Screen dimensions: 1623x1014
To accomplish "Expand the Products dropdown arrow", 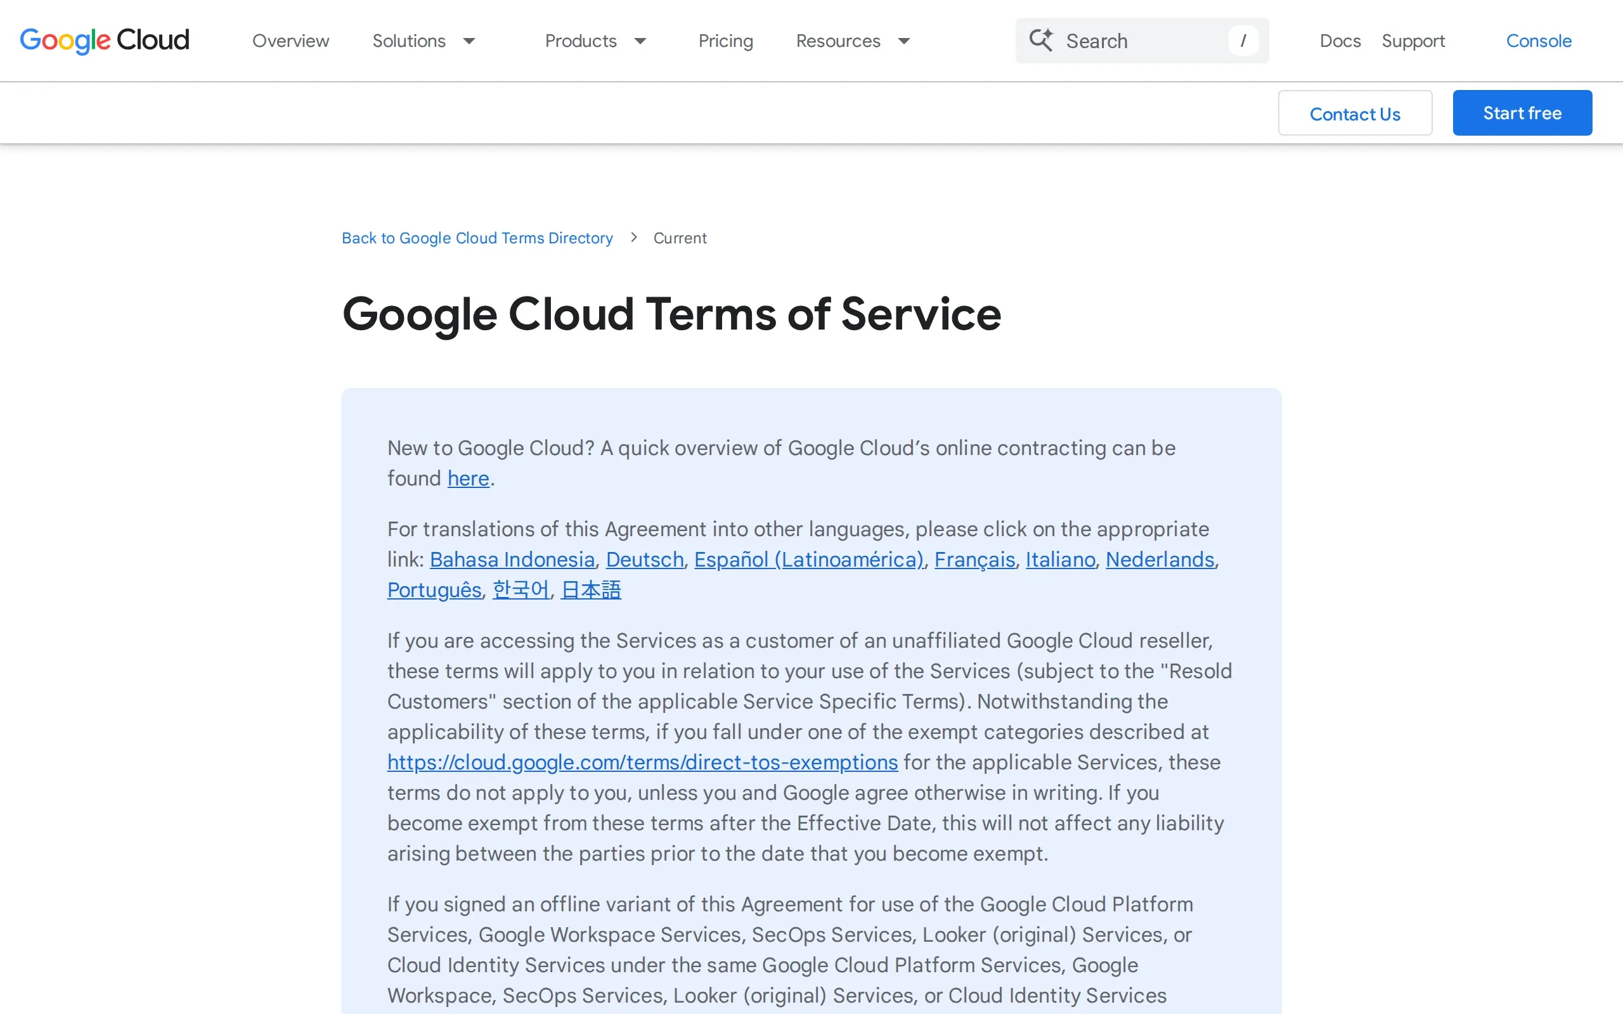I will pos(640,42).
